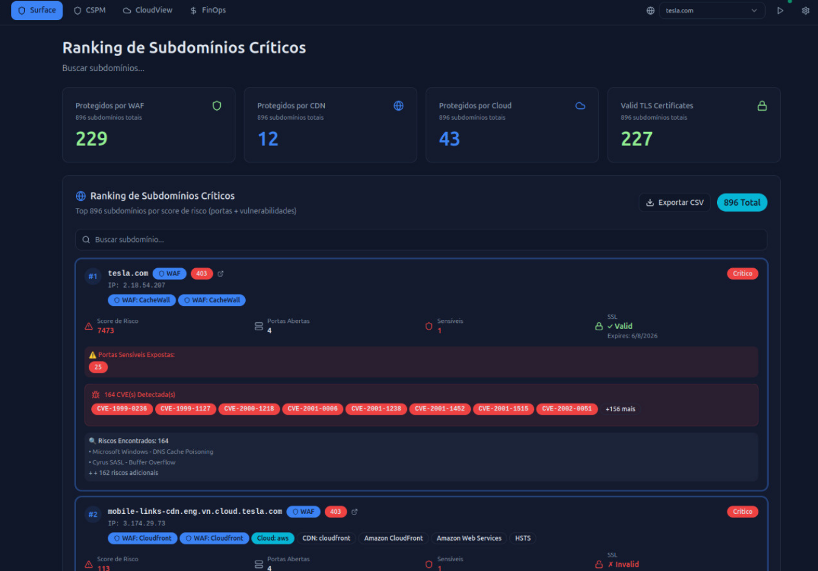
Task: Click the external link icon beside tesla.com 403 badge
Action: point(220,274)
